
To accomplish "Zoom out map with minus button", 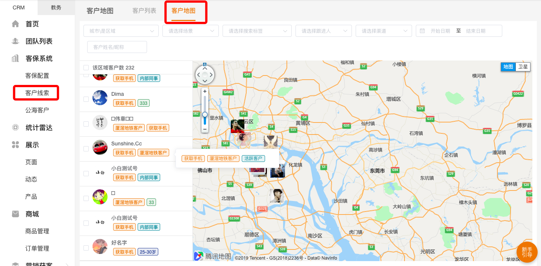I will pyautogui.click(x=205, y=129).
